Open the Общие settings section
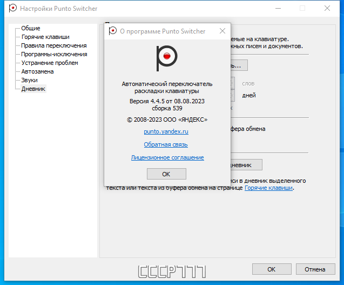 pyautogui.click(x=31, y=28)
